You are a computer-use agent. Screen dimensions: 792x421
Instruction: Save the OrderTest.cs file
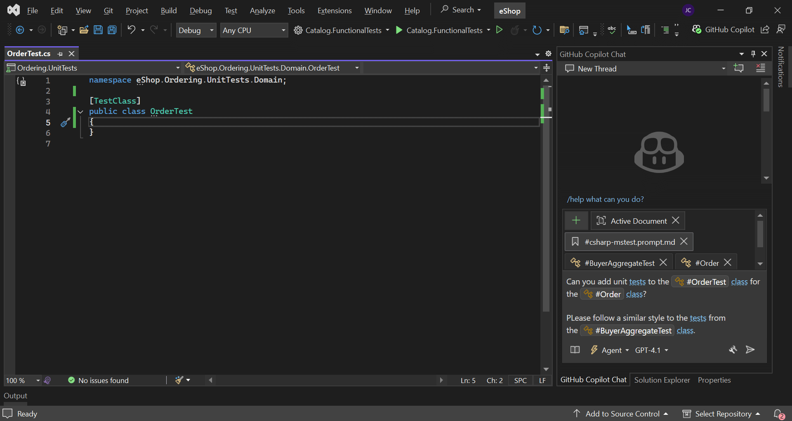click(98, 30)
